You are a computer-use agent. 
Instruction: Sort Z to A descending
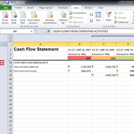tap(91, 21)
